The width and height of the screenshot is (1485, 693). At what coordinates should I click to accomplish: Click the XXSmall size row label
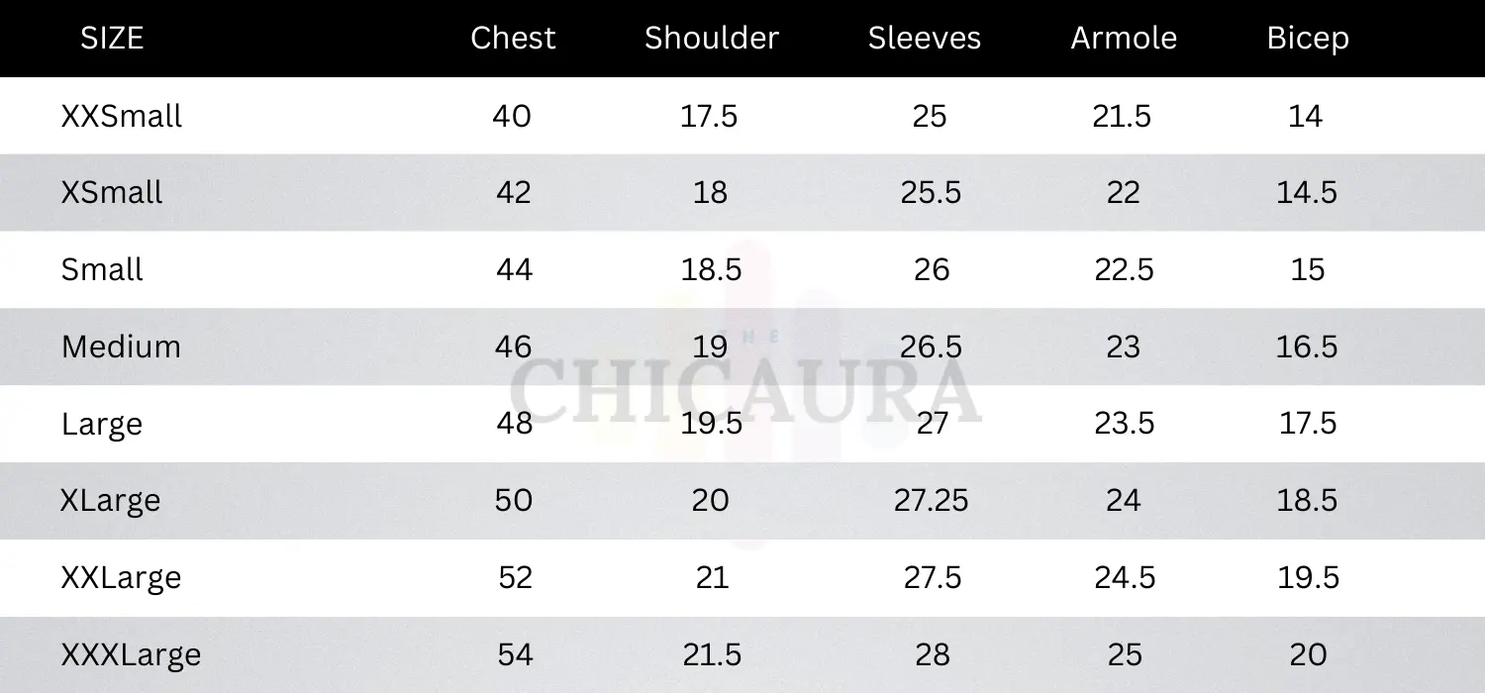tap(122, 116)
